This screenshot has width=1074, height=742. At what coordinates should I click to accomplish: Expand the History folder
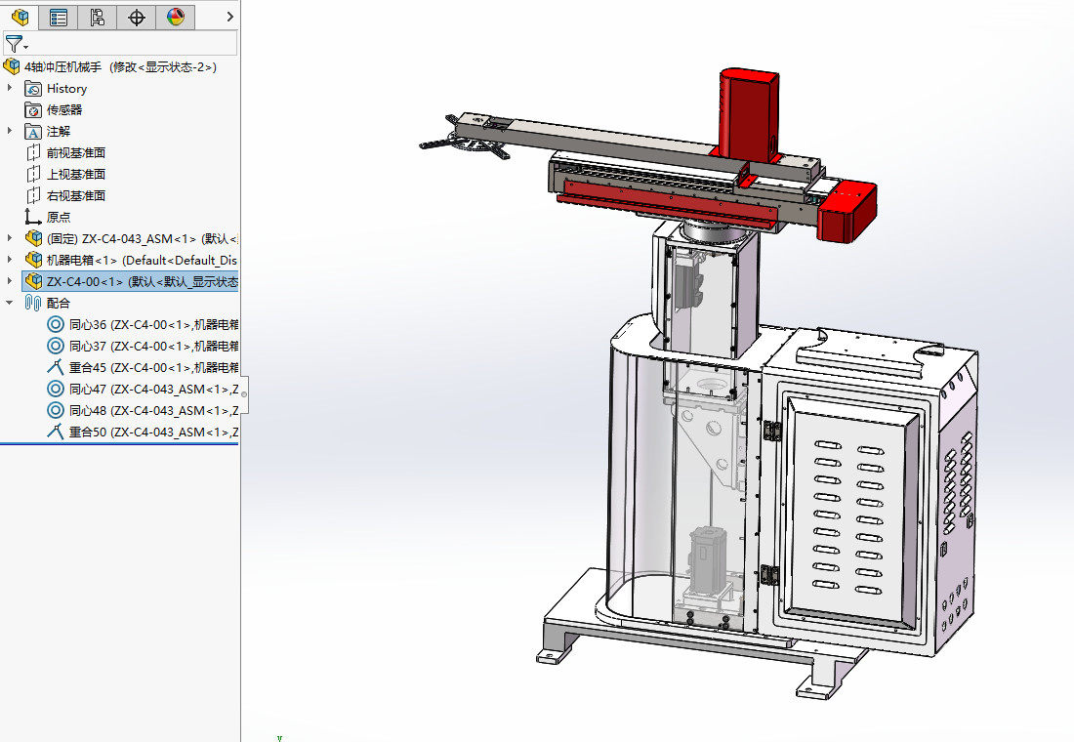10,88
